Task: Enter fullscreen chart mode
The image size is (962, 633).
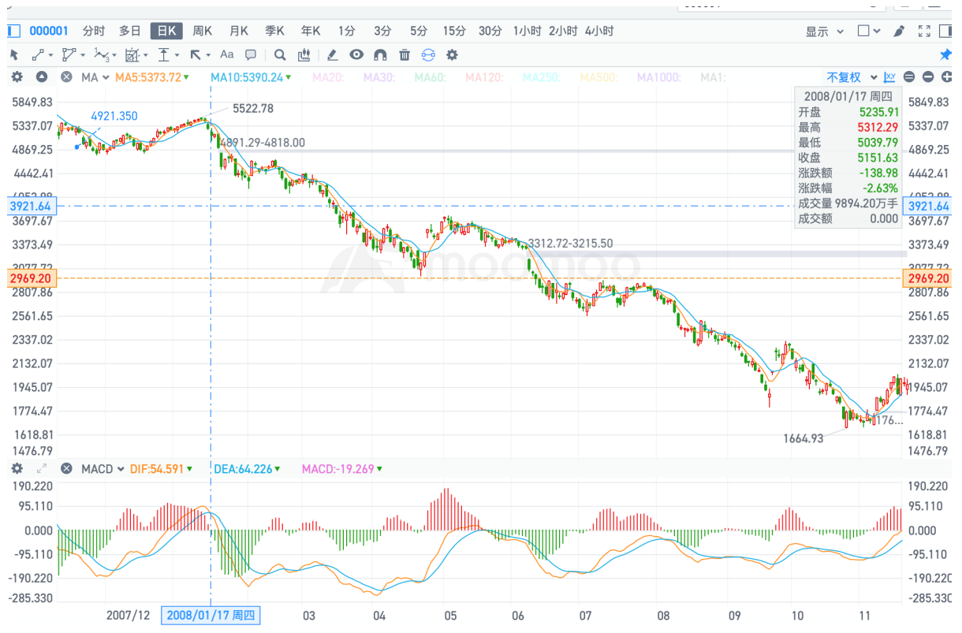Action: coord(924,32)
